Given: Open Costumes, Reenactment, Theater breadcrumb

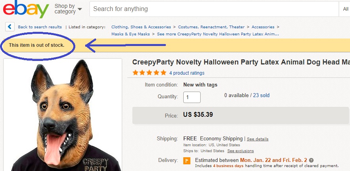Looking at the screenshot, I should pyautogui.click(x=211, y=27).
